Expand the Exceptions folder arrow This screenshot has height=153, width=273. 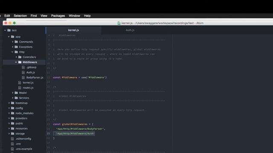pyautogui.click(x=12, y=47)
